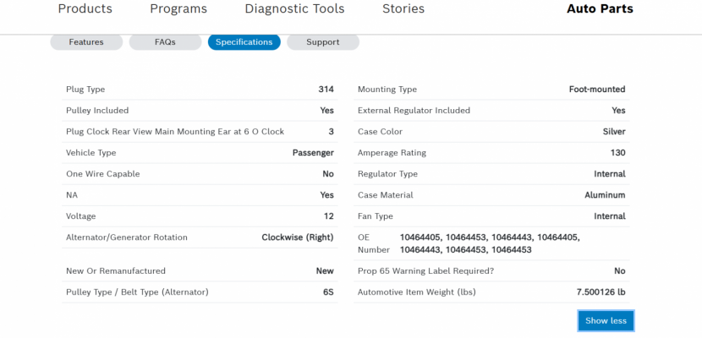Viewport: 702px width, 338px height.
Task: Click the 7.500126 lb weight value
Action: click(601, 292)
